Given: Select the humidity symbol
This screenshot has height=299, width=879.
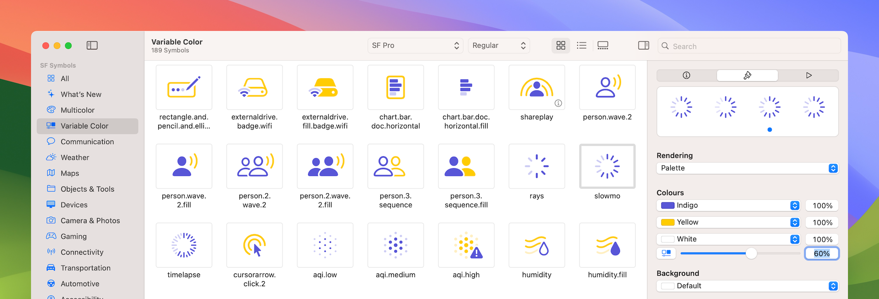Looking at the screenshot, I should click(x=537, y=245).
